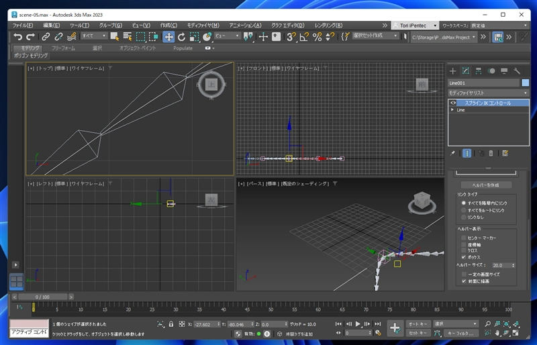Screen dimensions: 537x345
Task: Open the Hierarchy tab in command panel
Action: [479, 71]
